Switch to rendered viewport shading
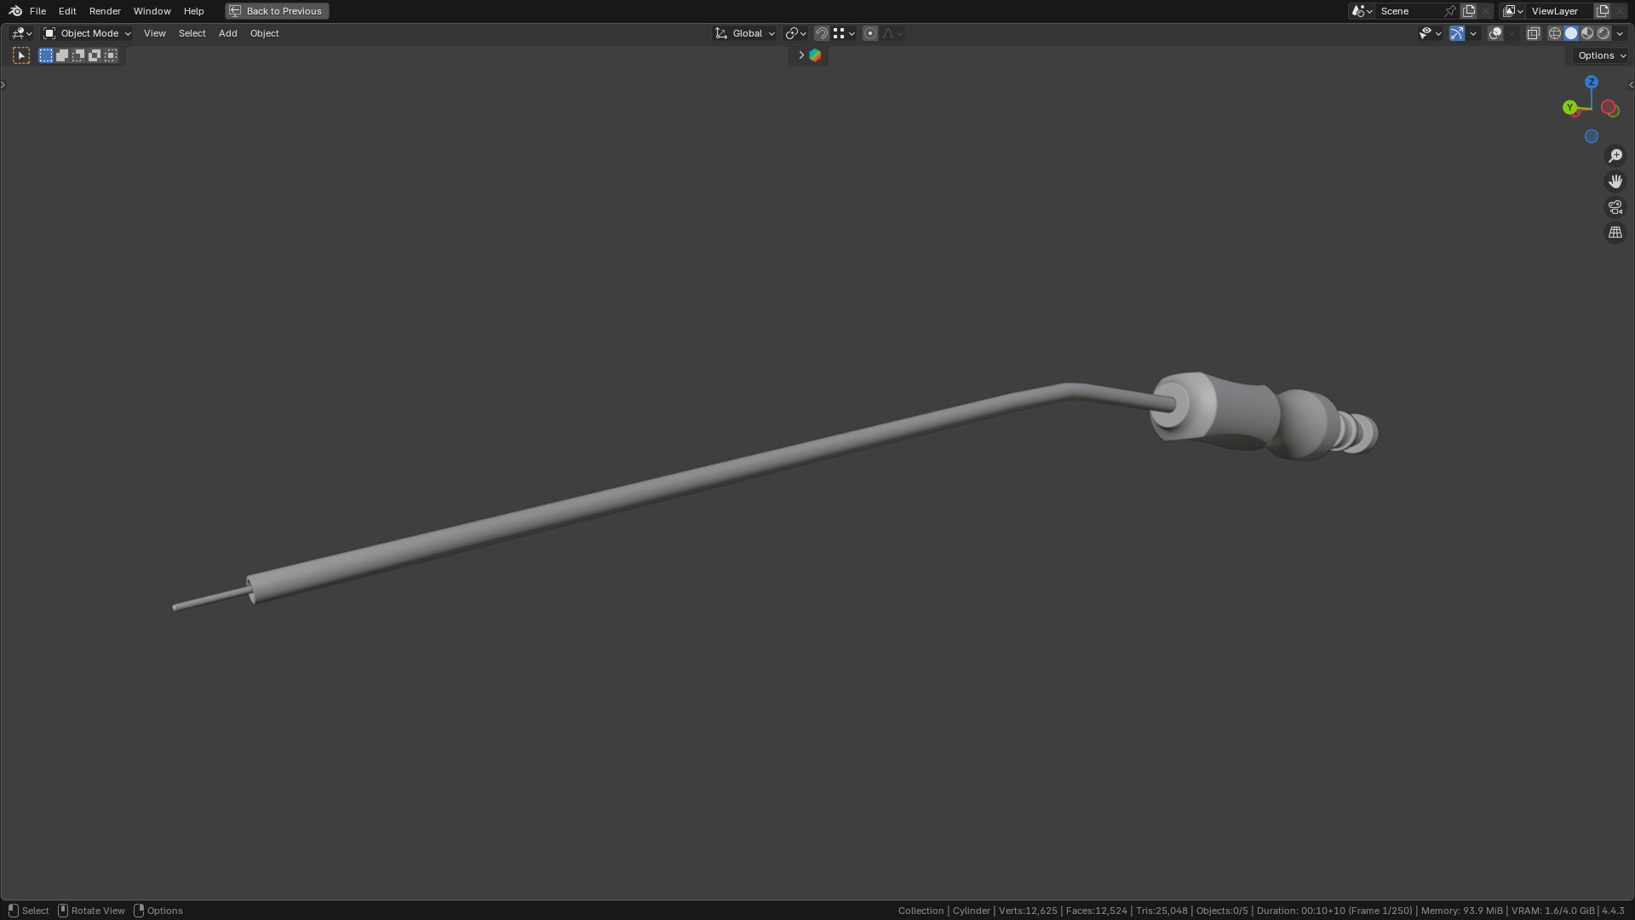Screen dimensions: 1635x920 point(1603,33)
